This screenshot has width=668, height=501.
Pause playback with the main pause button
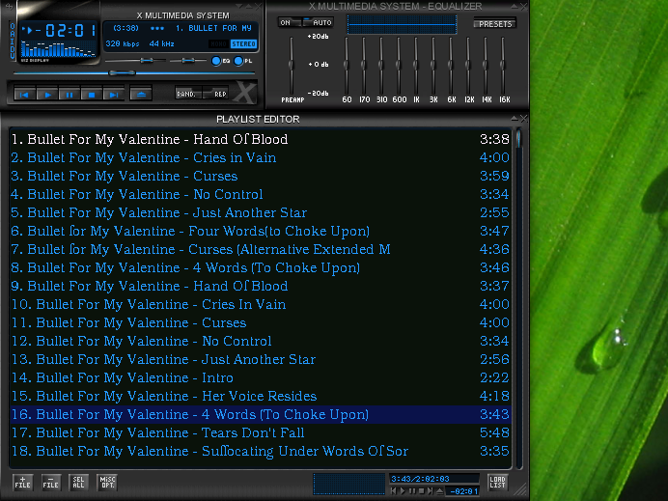[69, 95]
